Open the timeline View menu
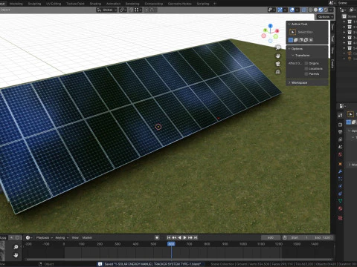Screen dimensions: 357x267 75,237
